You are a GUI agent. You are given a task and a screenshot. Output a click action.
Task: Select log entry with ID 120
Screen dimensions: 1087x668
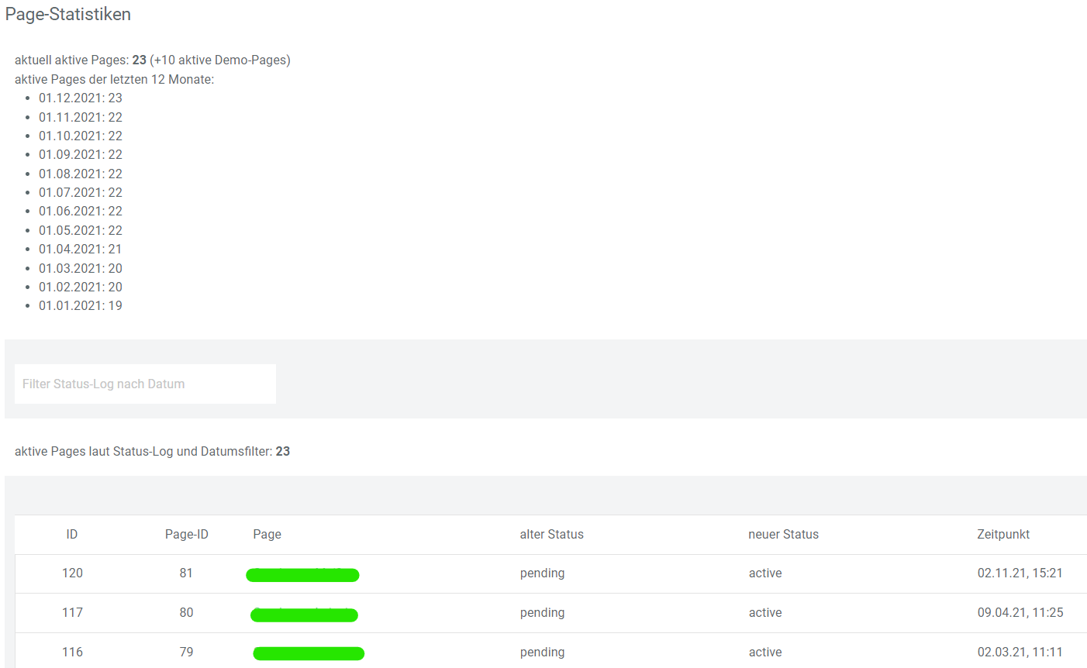[x=72, y=573]
